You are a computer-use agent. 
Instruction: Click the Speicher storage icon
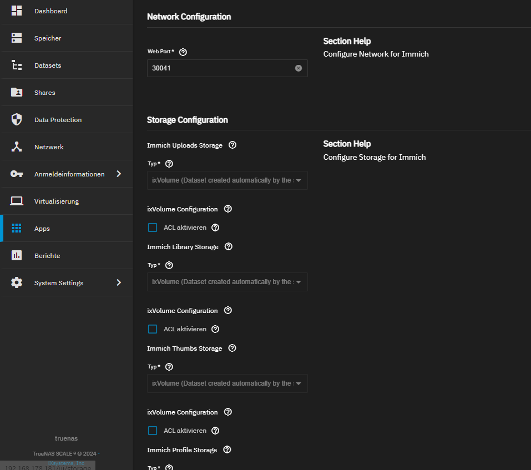17,38
